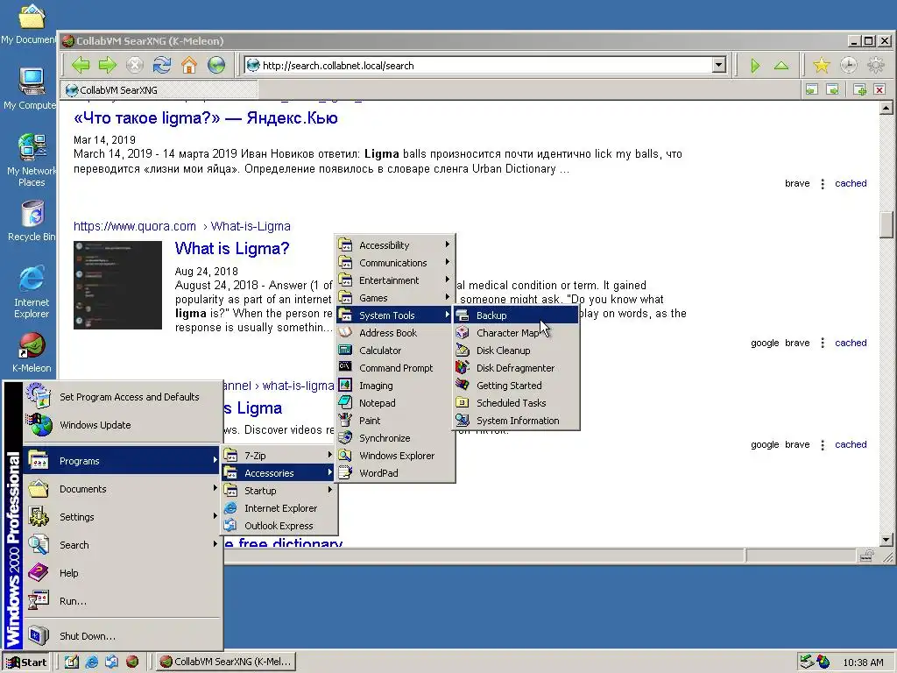Open the 'What is Ligma?' Quora result
The width and height of the screenshot is (897, 673).
(x=231, y=248)
